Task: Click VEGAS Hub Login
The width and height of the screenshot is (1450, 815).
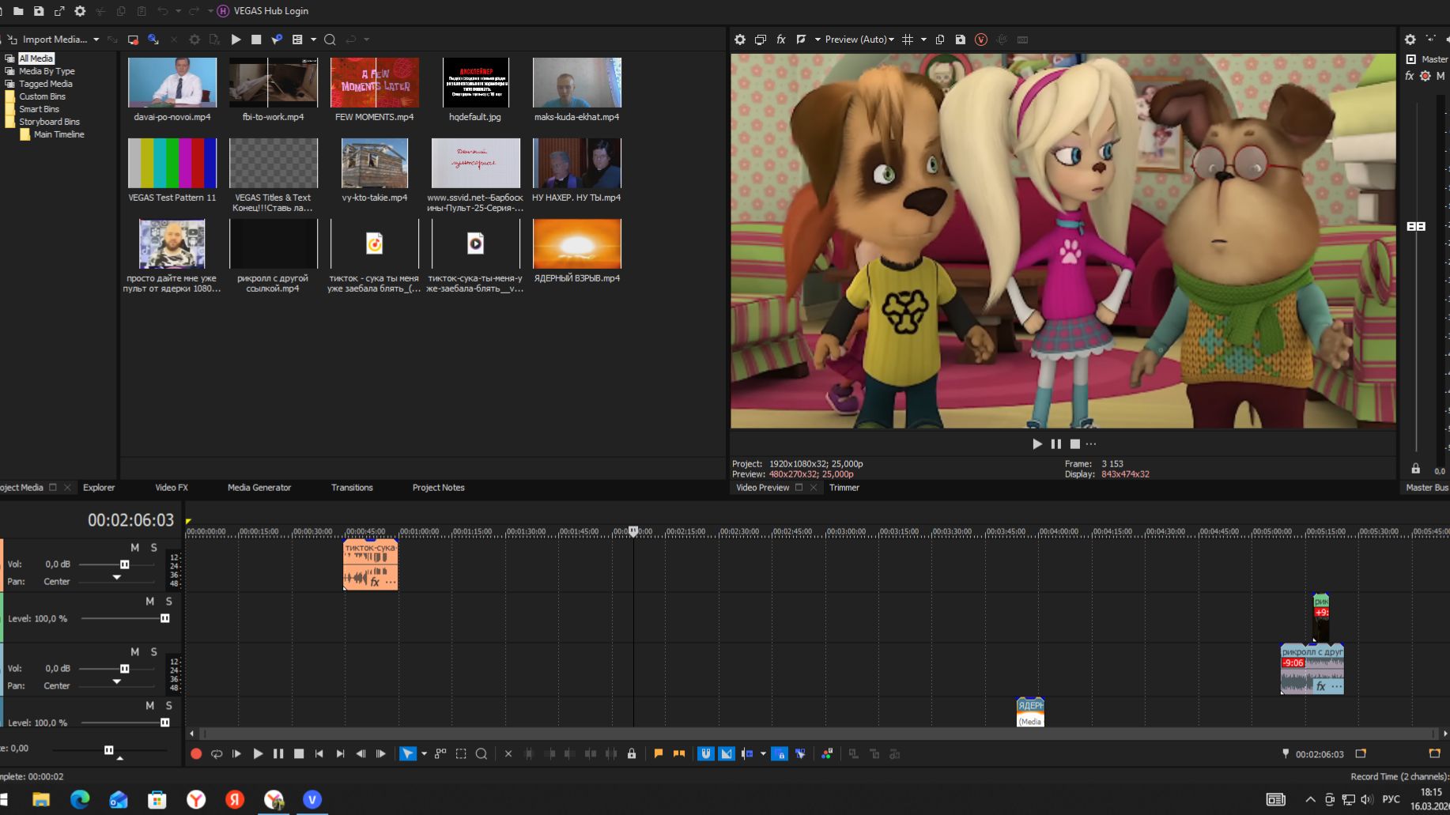Action: 270,11
